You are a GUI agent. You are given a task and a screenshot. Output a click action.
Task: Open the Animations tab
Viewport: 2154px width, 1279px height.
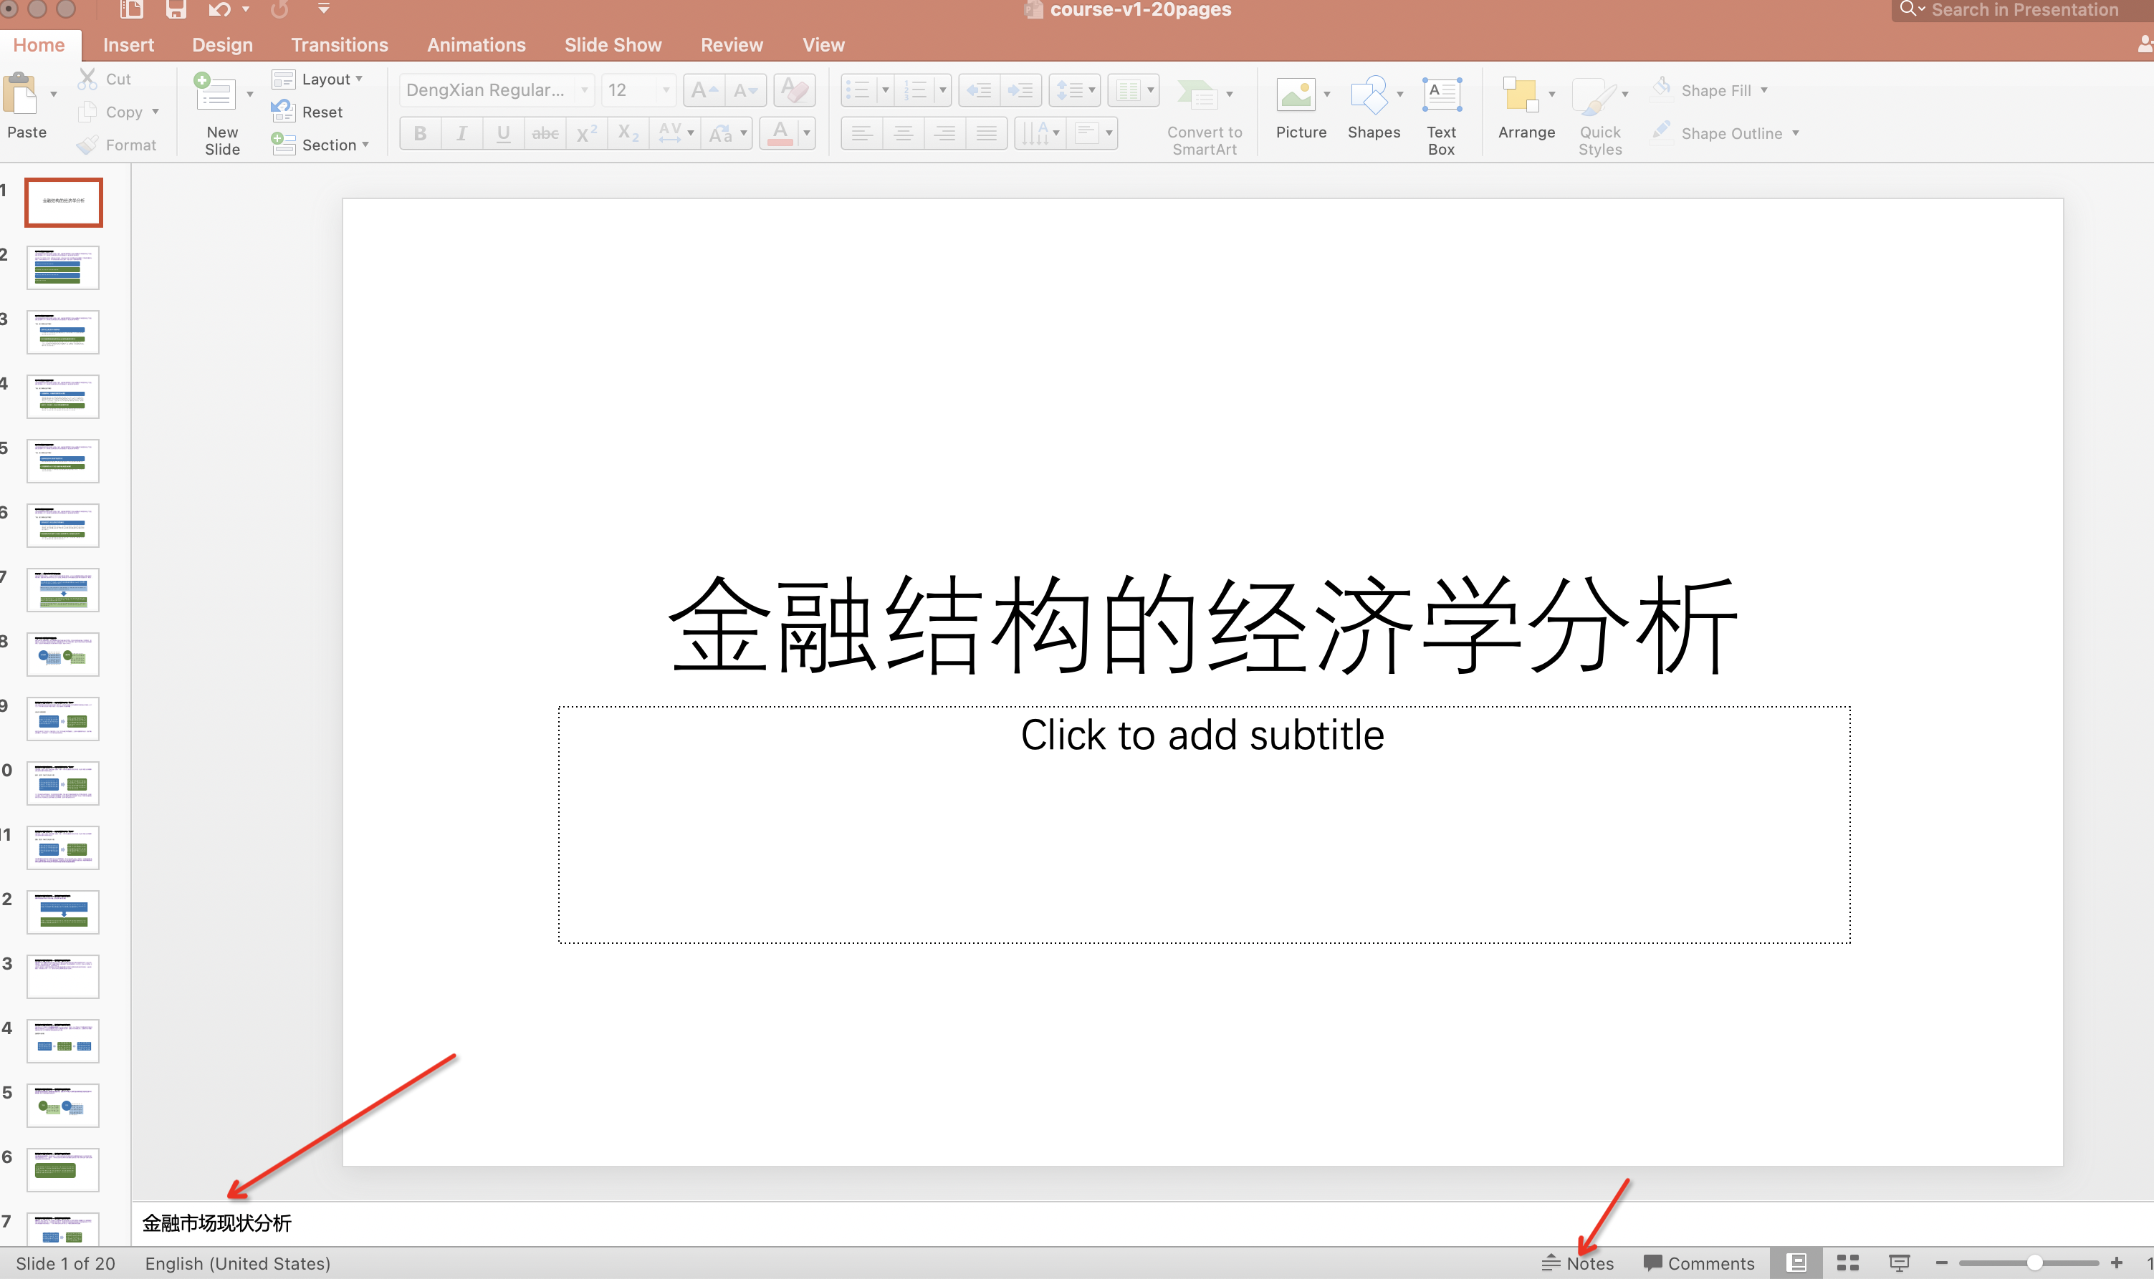pos(476,45)
